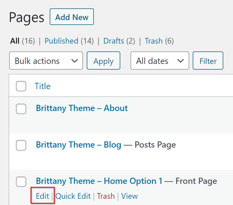Open the Drafts pages view
The width and height of the screenshot is (233, 205).
114,41
